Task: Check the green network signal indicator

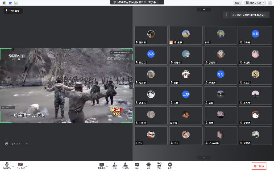Action: tap(16, 3)
